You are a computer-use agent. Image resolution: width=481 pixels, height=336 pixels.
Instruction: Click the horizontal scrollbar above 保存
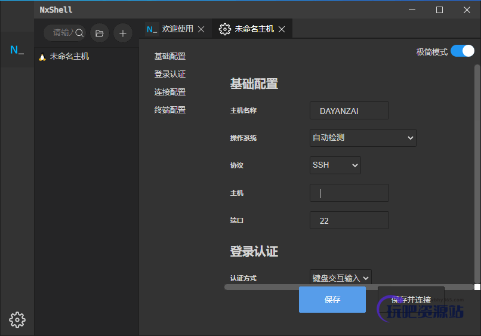(349, 287)
